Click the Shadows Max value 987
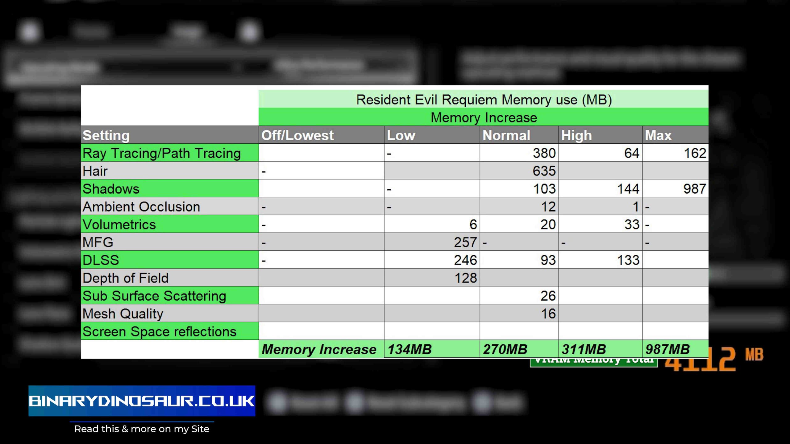The image size is (790, 444). [694, 189]
